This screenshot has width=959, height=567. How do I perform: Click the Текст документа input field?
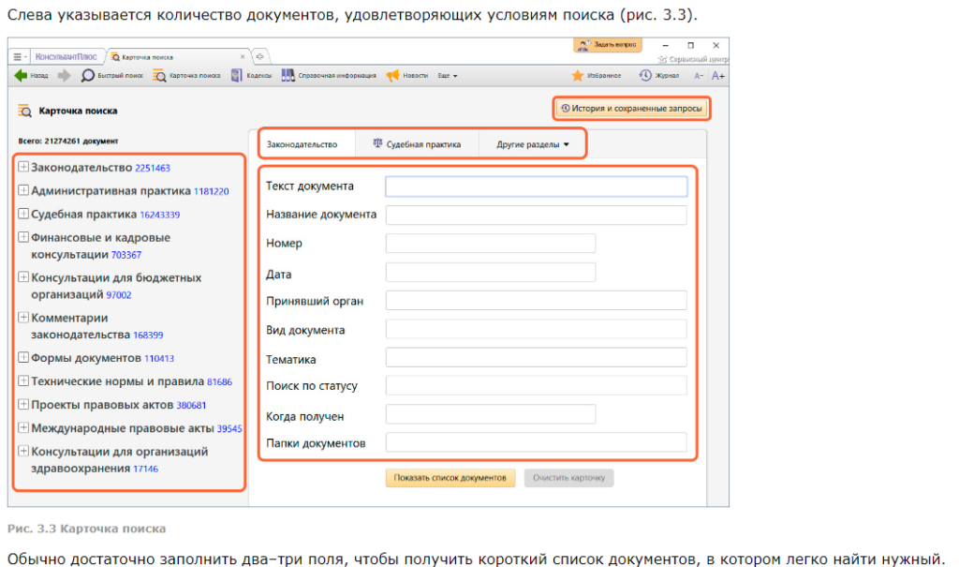point(536,187)
